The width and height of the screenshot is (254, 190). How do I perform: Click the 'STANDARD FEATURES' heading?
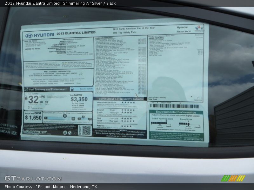[104, 38]
